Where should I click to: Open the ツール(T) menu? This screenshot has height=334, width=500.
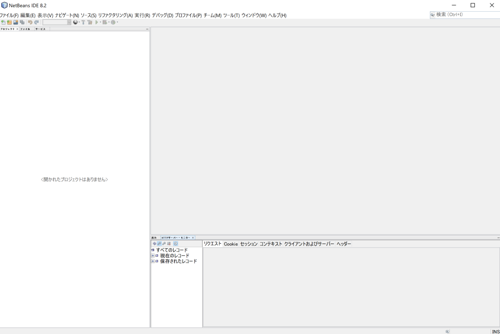pyautogui.click(x=231, y=15)
